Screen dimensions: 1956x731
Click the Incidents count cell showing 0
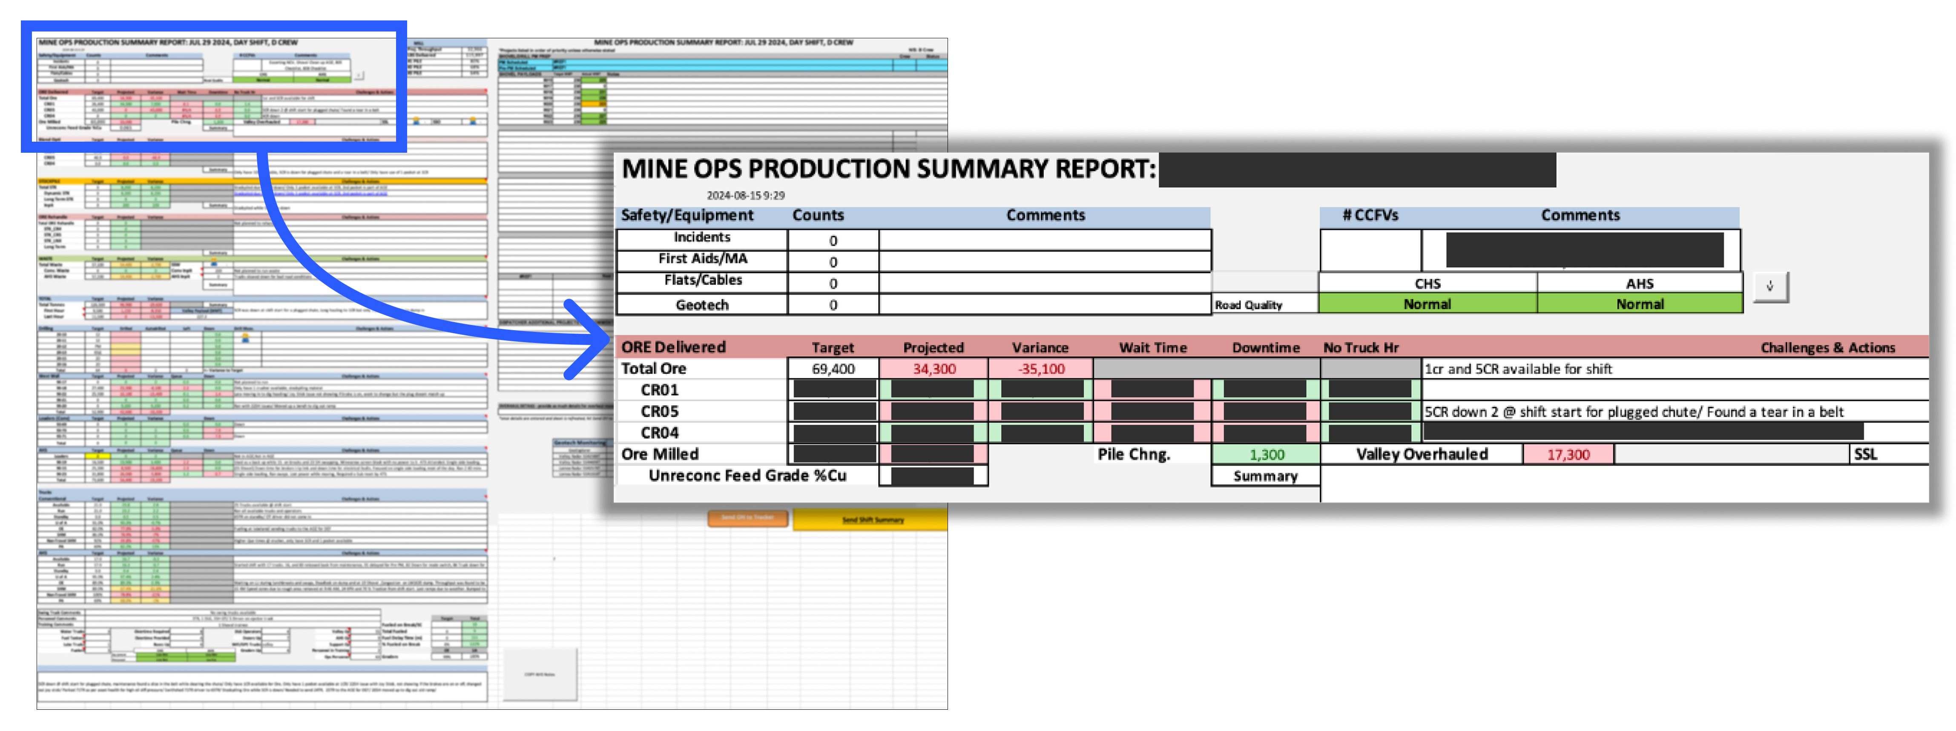(x=833, y=240)
